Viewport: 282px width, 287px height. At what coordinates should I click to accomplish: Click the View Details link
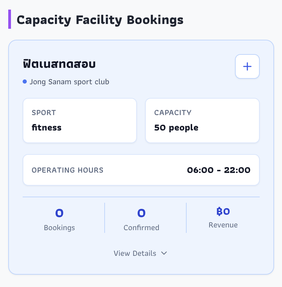click(135, 253)
